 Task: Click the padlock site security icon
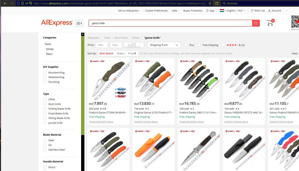22,3
